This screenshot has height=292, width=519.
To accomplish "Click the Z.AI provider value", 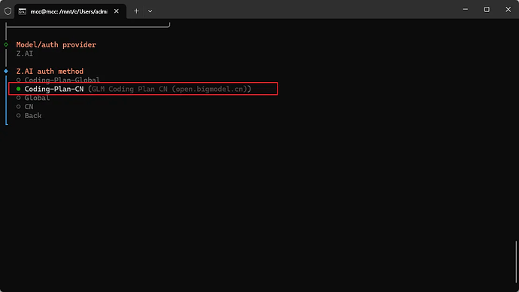I will 25,53.
